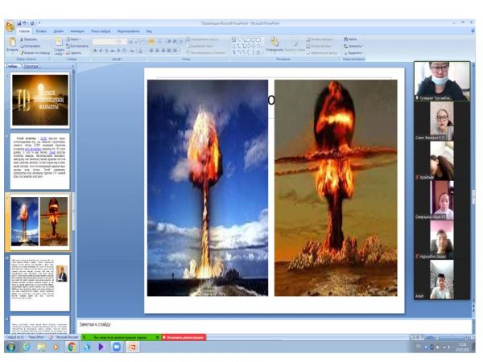Open Google Chrome from the taskbar
483x362 pixels.
72,348
